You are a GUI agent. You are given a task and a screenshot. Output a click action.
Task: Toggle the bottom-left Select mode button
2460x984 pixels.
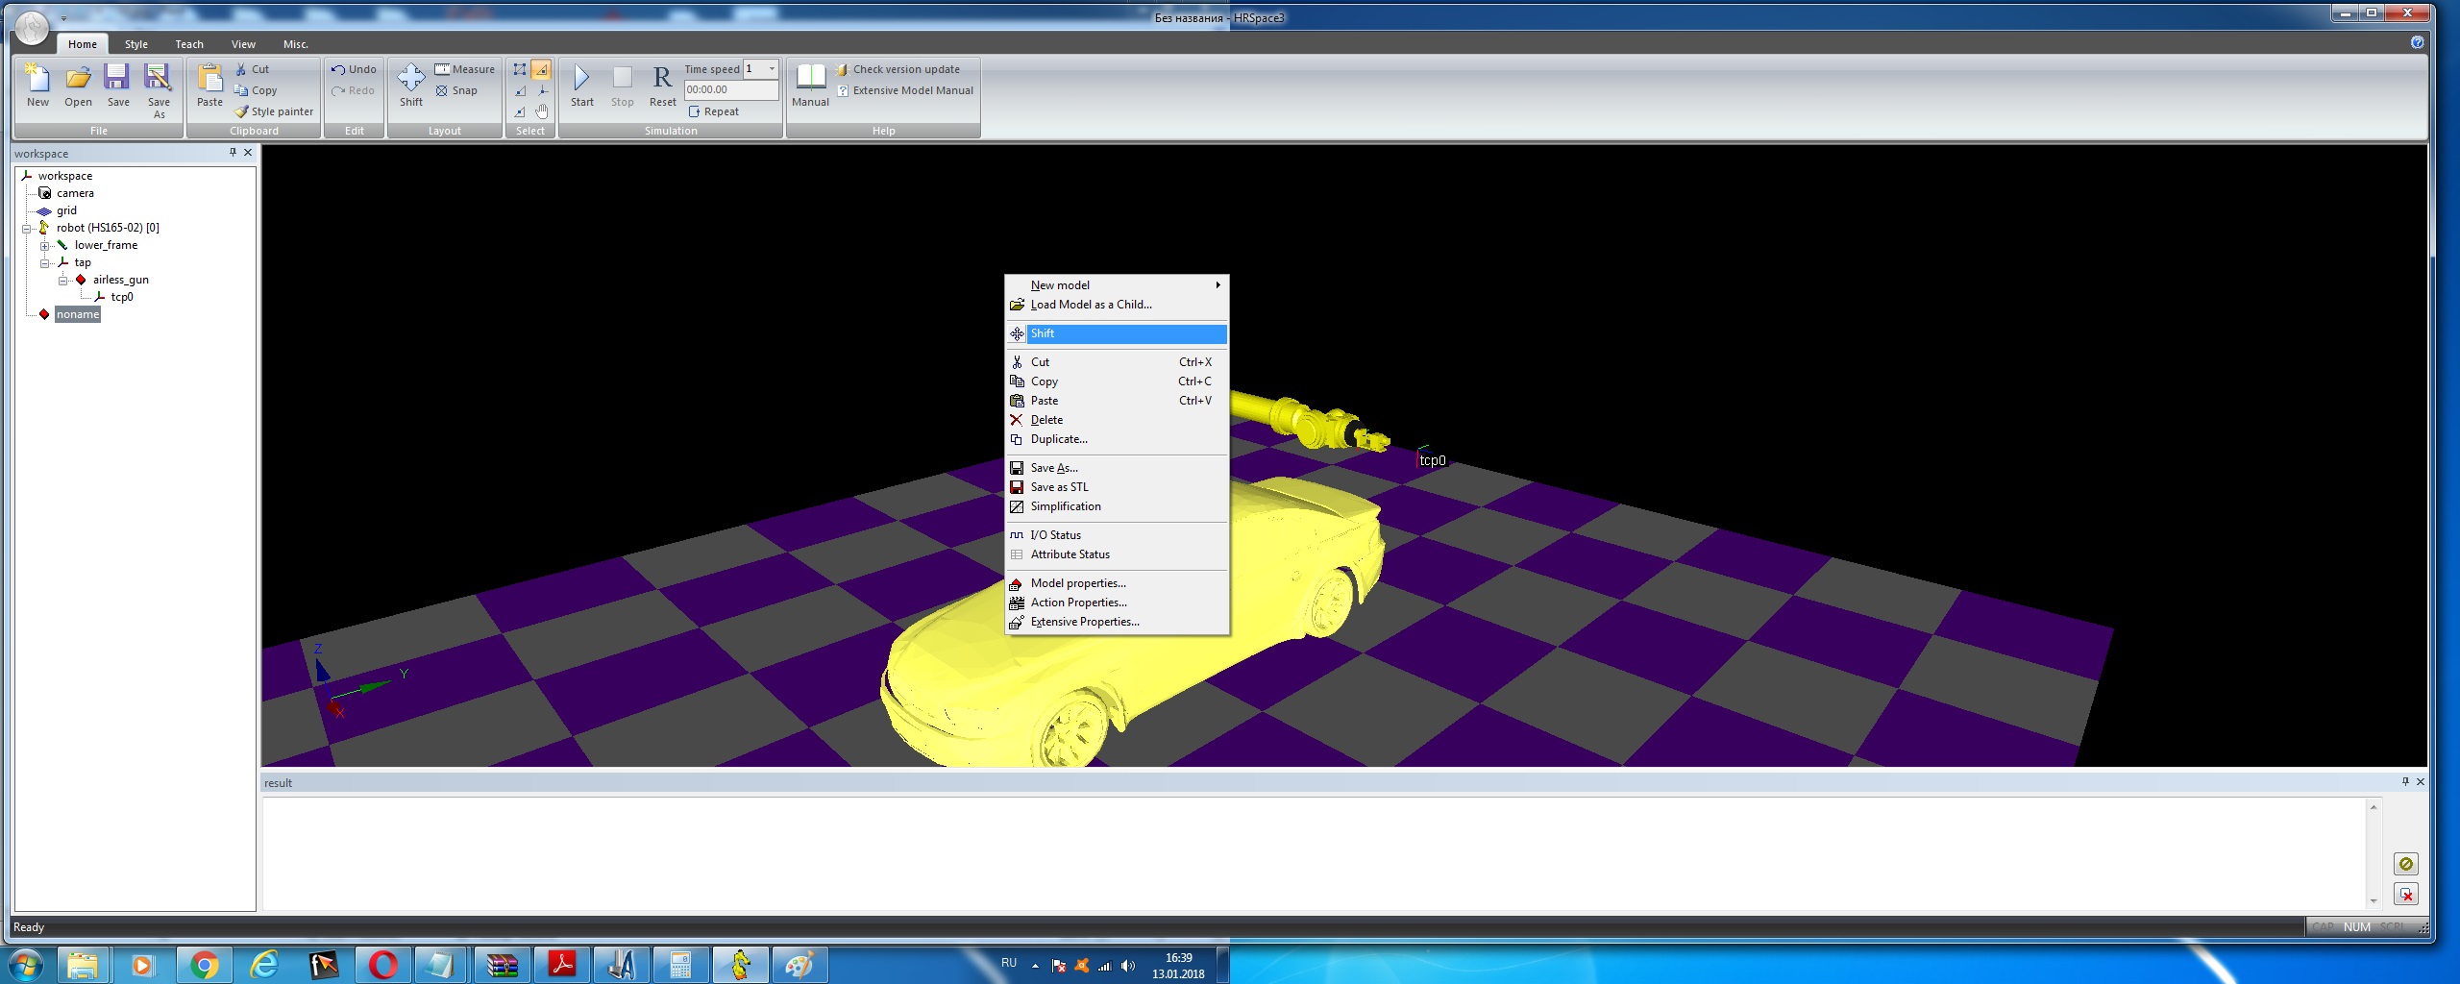(520, 111)
